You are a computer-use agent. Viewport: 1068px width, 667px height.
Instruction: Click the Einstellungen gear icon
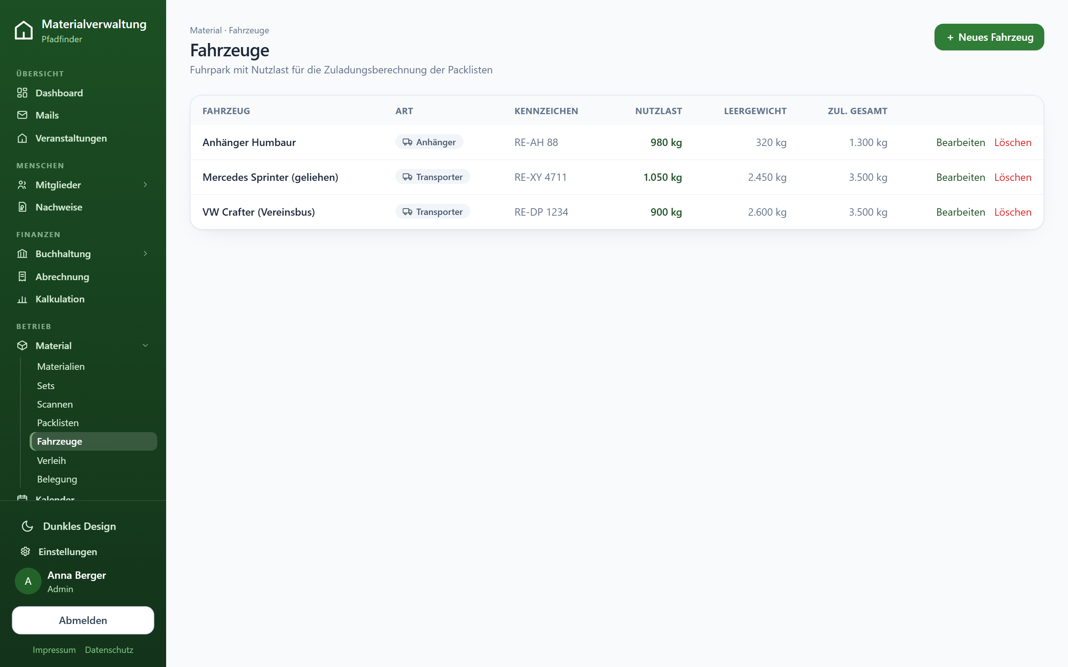click(25, 551)
